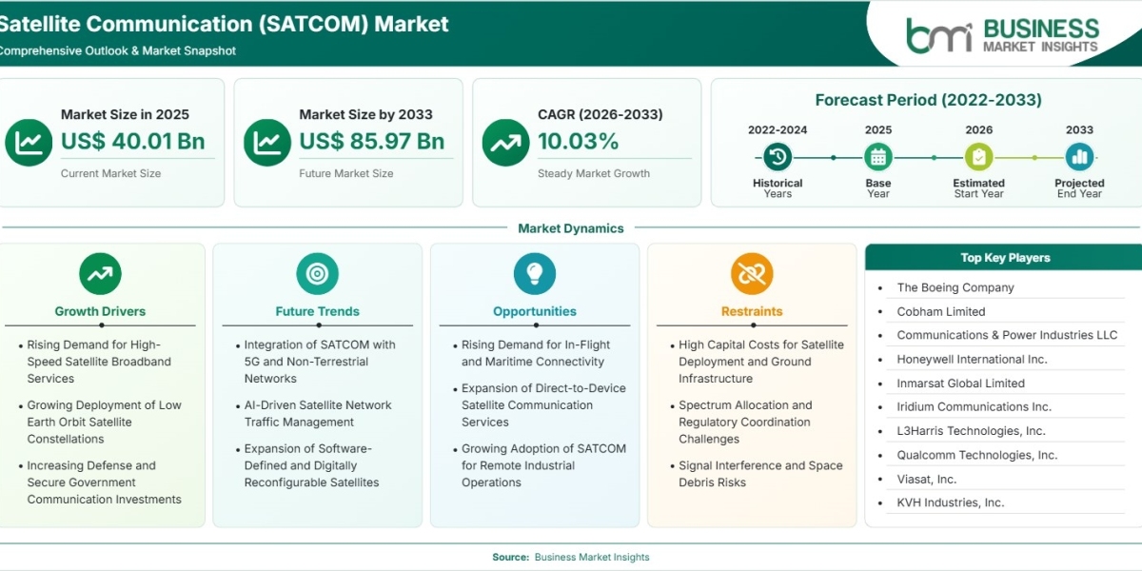Select Viasat, Inc. in the list

click(x=927, y=479)
